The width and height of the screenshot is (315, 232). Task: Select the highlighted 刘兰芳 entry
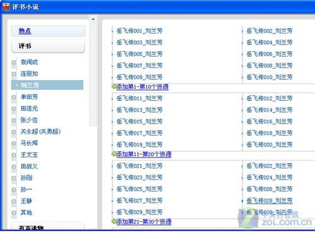47,85
